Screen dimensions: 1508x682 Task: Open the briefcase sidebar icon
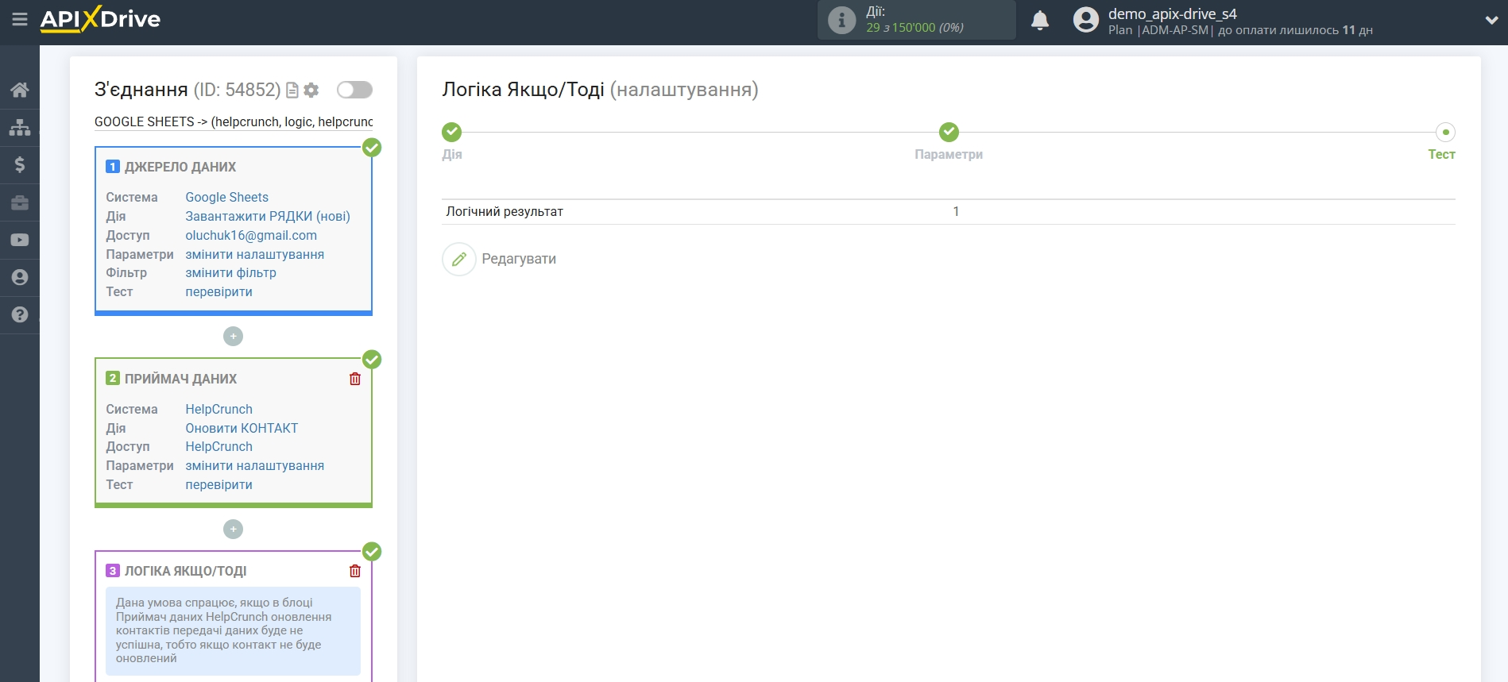20,202
